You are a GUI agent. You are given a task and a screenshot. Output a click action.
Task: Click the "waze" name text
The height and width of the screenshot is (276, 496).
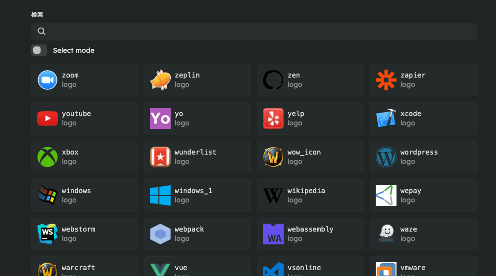[x=409, y=229]
